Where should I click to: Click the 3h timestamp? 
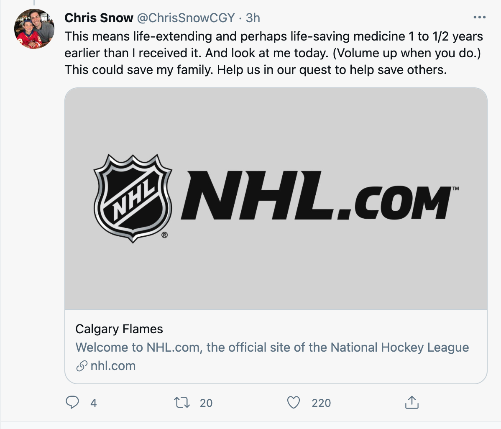(253, 18)
